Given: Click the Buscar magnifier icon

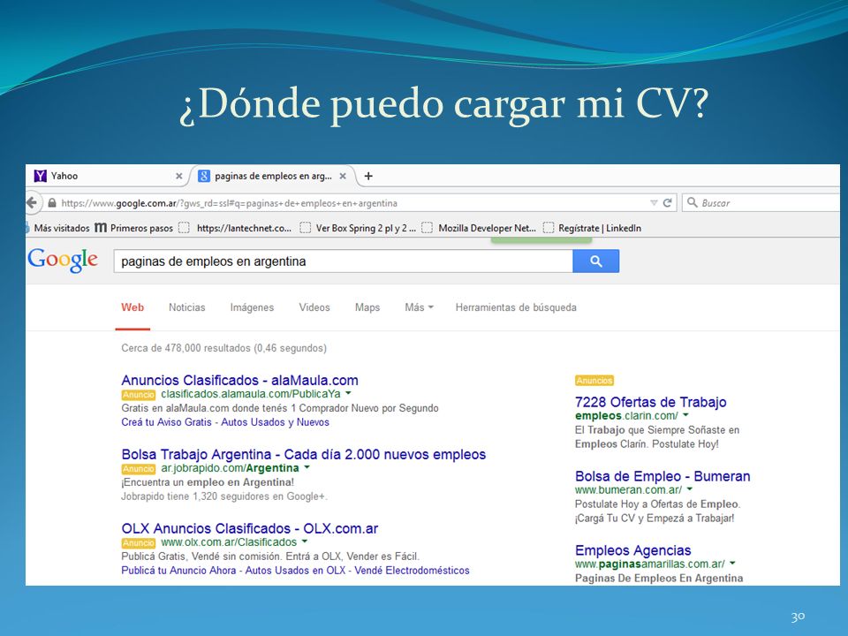Looking at the screenshot, I should [x=692, y=203].
